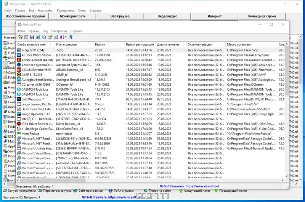Click the Mem Reduct row icon

[x=19, y=133]
